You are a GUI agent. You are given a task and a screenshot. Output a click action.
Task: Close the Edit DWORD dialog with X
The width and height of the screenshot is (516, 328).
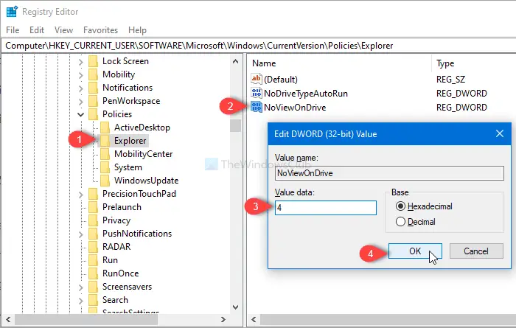coord(500,133)
